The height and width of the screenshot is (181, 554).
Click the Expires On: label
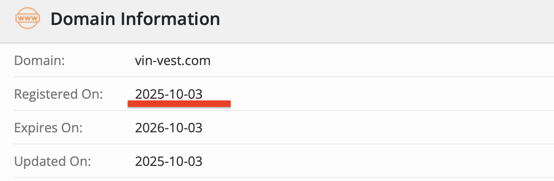(x=48, y=128)
